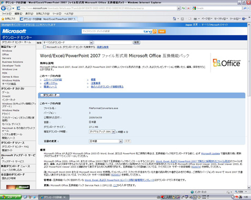Click the Windows Media category link
Image resolution: width=251 pixels, height=200 pixels.
point(11,110)
